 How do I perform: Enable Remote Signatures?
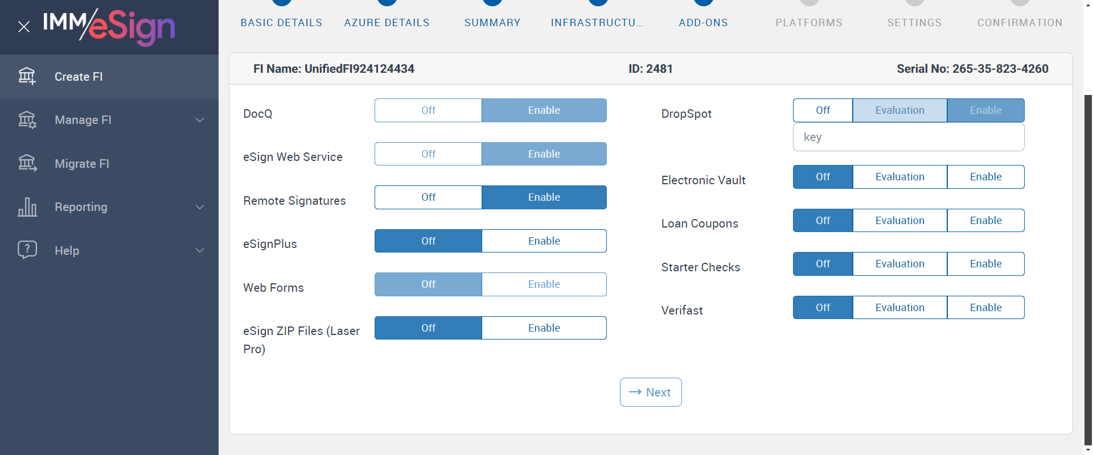(x=544, y=197)
